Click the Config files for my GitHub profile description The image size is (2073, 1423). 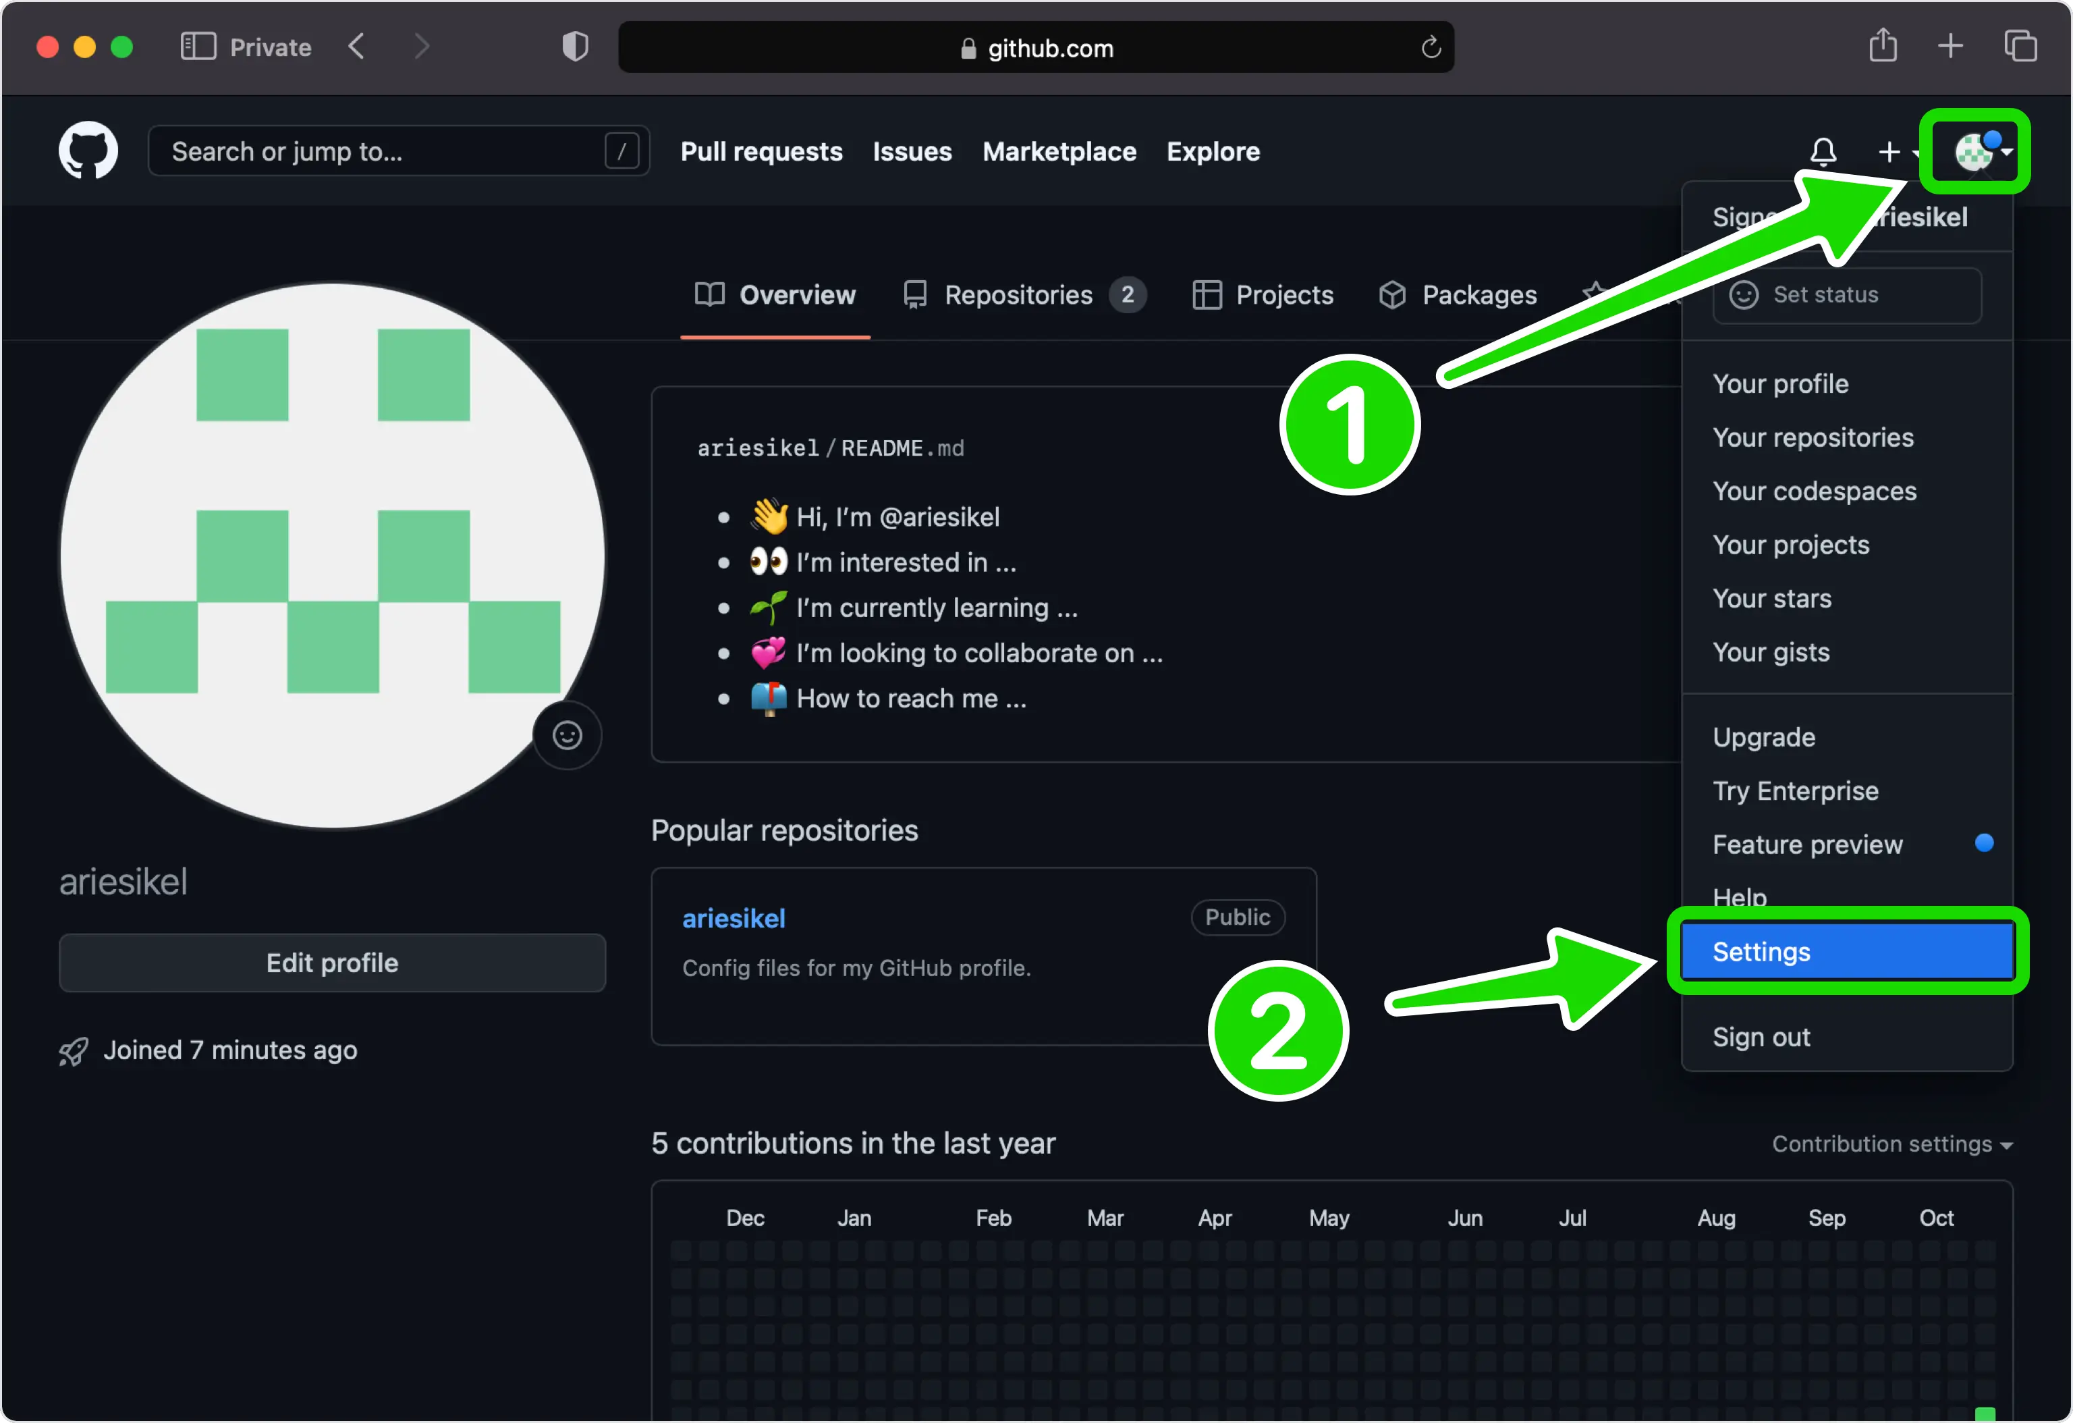856,968
